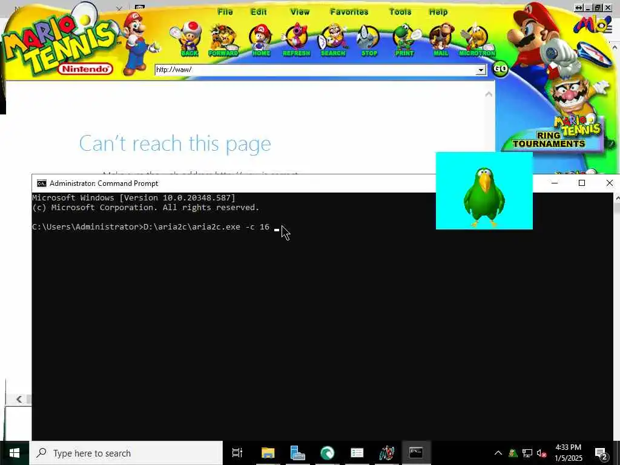Screen dimensions: 620x465
Task: Open the Windows Start menu
Action: click(15, 453)
